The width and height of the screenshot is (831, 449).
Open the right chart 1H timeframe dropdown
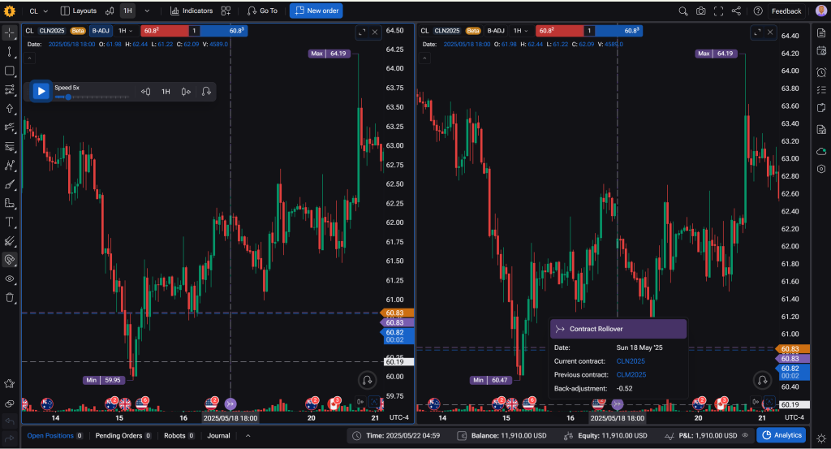click(x=521, y=31)
